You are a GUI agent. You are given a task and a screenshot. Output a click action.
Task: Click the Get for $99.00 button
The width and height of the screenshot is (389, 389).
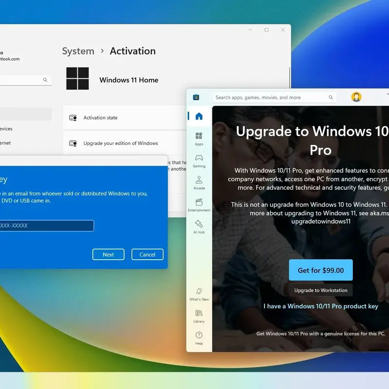click(x=320, y=270)
